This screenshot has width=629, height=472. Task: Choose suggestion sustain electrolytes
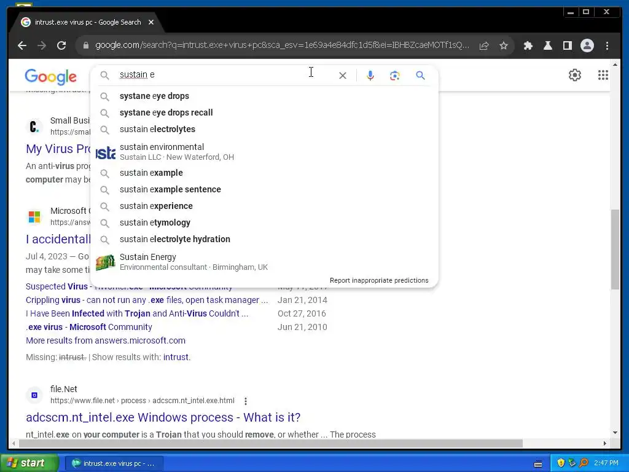264,129
